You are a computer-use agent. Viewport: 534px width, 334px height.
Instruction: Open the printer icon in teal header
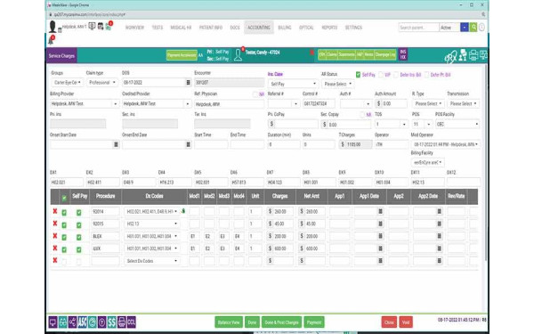tap(473, 55)
